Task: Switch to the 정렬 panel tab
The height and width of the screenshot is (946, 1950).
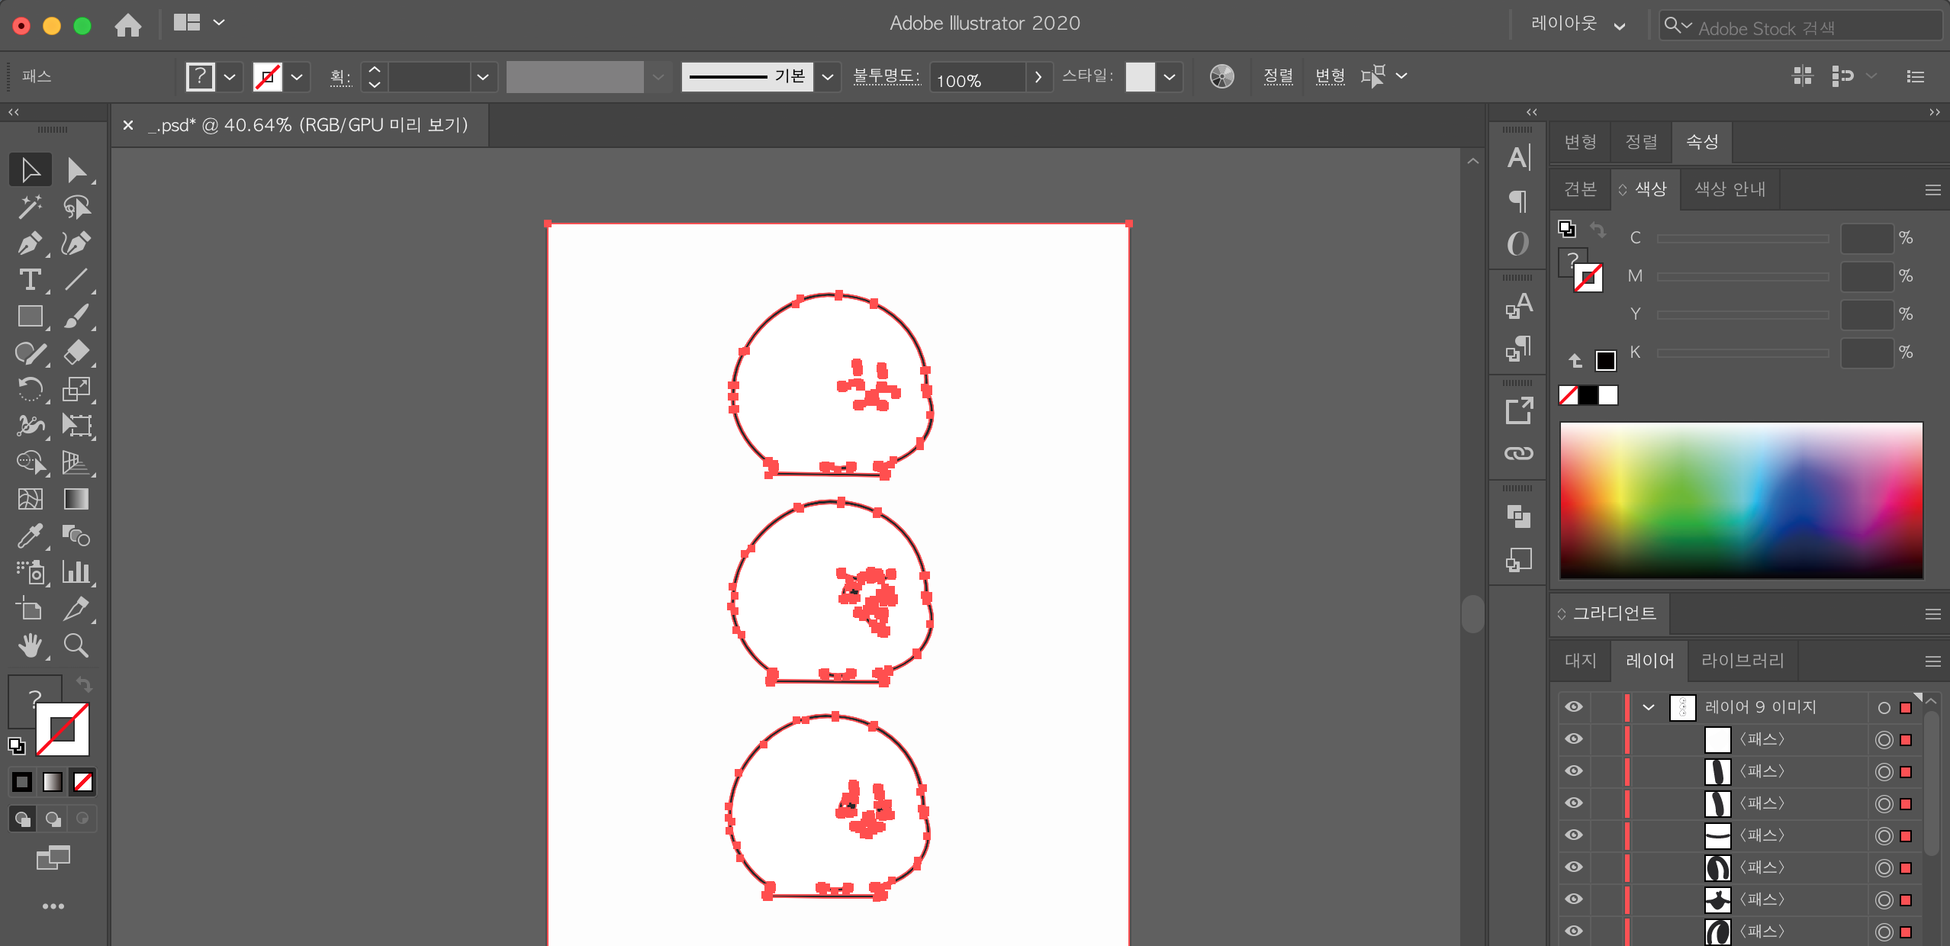Action: 1641,142
